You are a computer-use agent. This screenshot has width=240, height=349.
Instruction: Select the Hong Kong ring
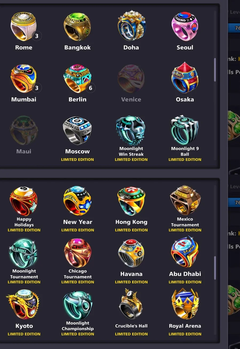131,201
